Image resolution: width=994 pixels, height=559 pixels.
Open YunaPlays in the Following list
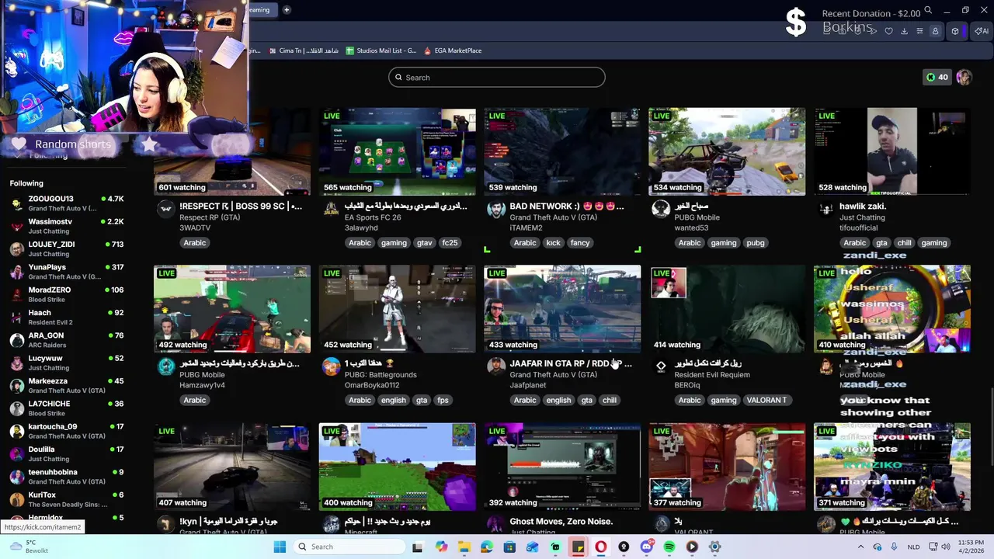[x=67, y=272]
